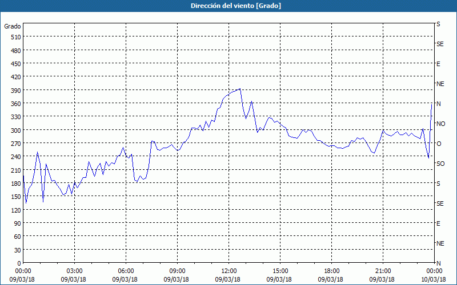Image resolution: width=457 pixels, height=285 pixels.
Task: Click the S compass label at 180 level
Action: [x=438, y=184]
